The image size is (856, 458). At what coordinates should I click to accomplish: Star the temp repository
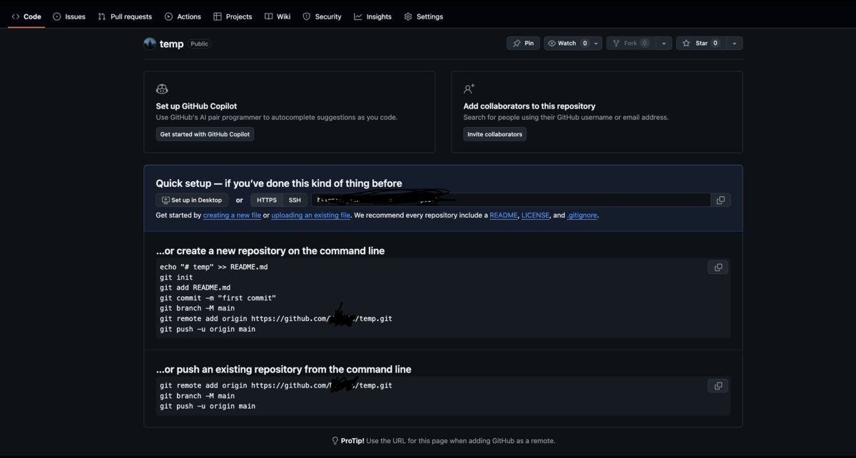coord(701,44)
